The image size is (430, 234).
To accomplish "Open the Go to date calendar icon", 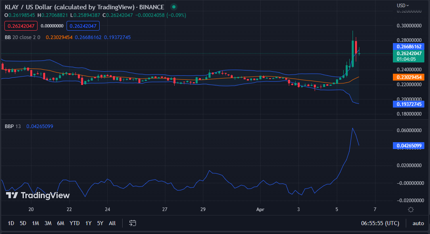I will (132, 223).
